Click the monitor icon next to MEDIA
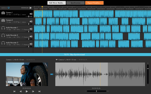Viewport: 151px width, 94px height. [9, 8]
